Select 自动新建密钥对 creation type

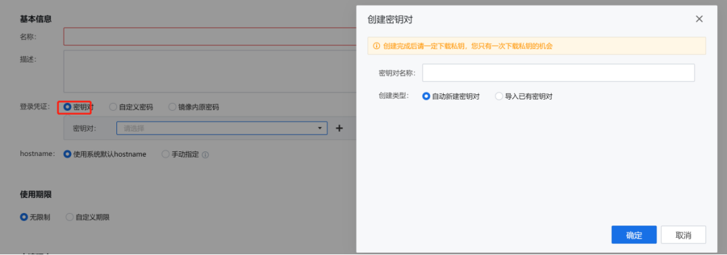(427, 96)
